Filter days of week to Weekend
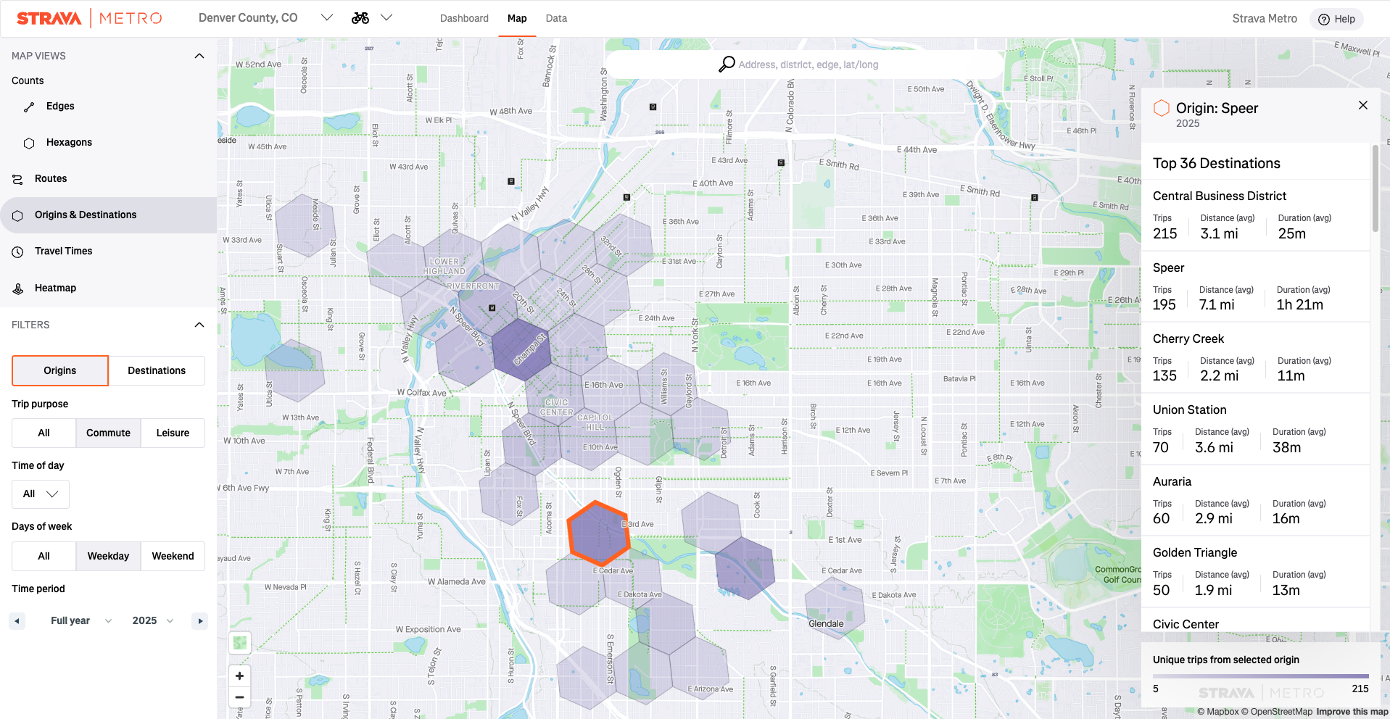This screenshot has width=1390, height=719. (x=173, y=557)
